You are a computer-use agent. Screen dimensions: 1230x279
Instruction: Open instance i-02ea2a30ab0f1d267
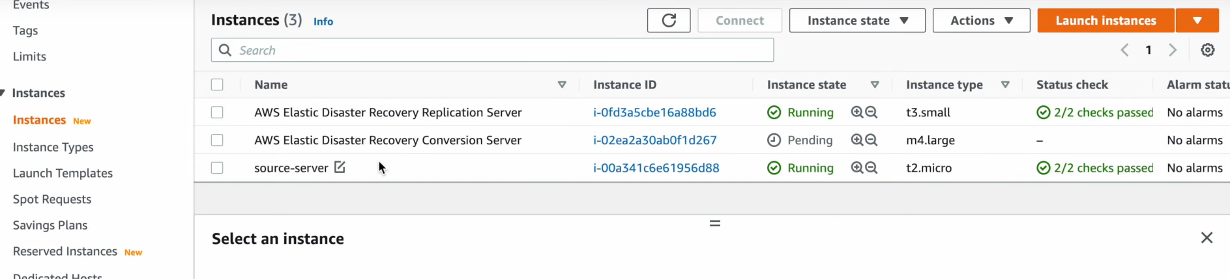coord(655,140)
